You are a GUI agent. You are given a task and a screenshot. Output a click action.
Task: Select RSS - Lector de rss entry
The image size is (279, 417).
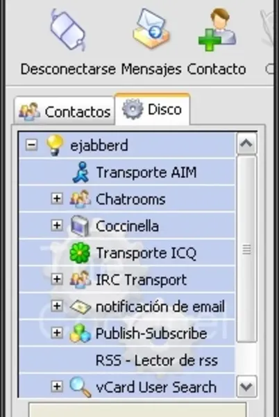(x=157, y=361)
